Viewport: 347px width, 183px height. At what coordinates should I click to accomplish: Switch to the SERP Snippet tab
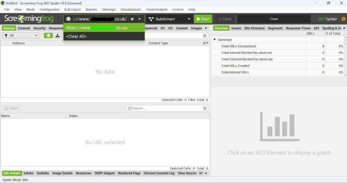point(105,173)
